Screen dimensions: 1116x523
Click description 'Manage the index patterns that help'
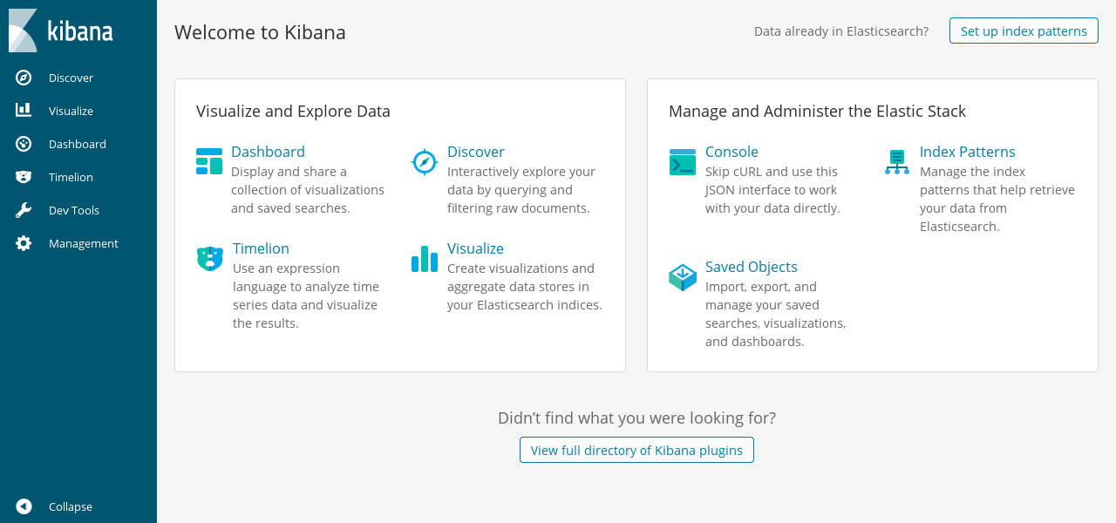(x=997, y=199)
